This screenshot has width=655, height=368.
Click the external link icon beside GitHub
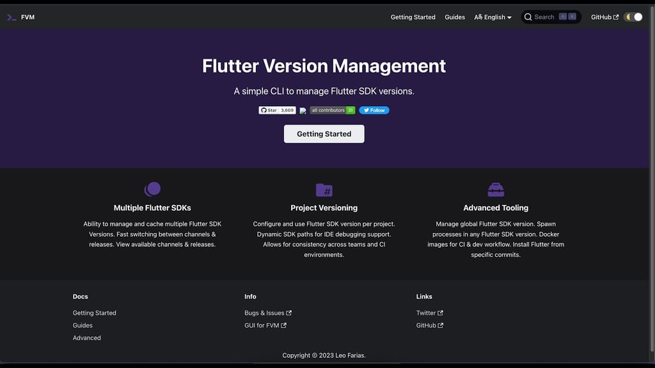click(616, 17)
